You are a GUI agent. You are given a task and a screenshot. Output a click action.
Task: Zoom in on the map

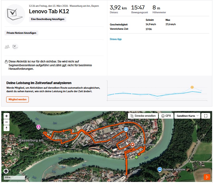coord(7,116)
